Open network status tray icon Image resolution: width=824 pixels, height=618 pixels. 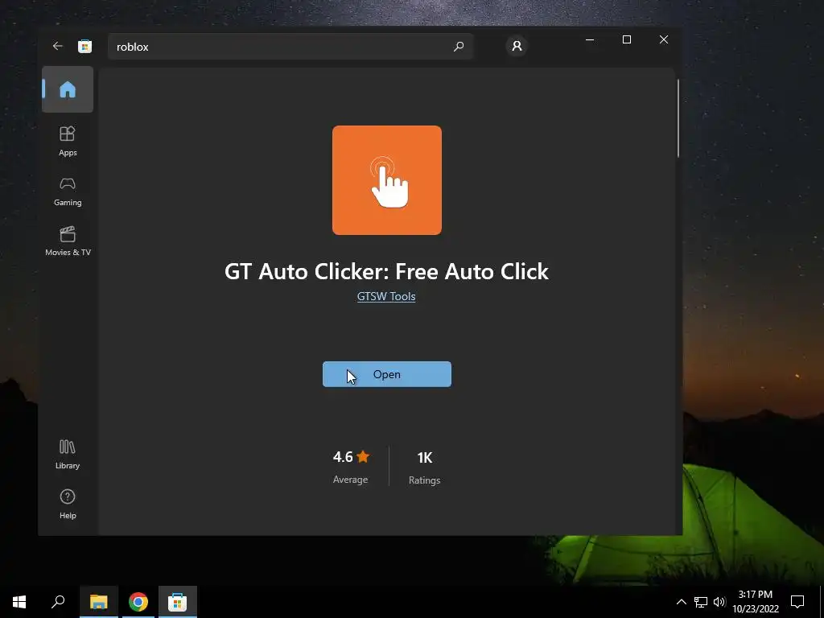701,602
